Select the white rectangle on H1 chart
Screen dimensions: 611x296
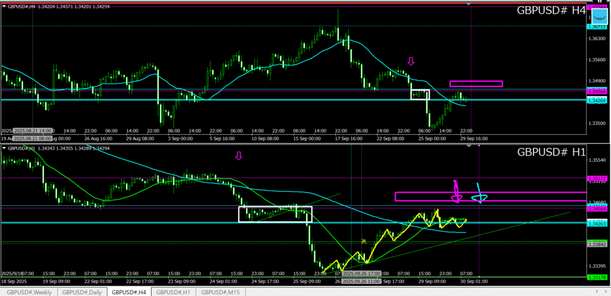click(x=275, y=214)
